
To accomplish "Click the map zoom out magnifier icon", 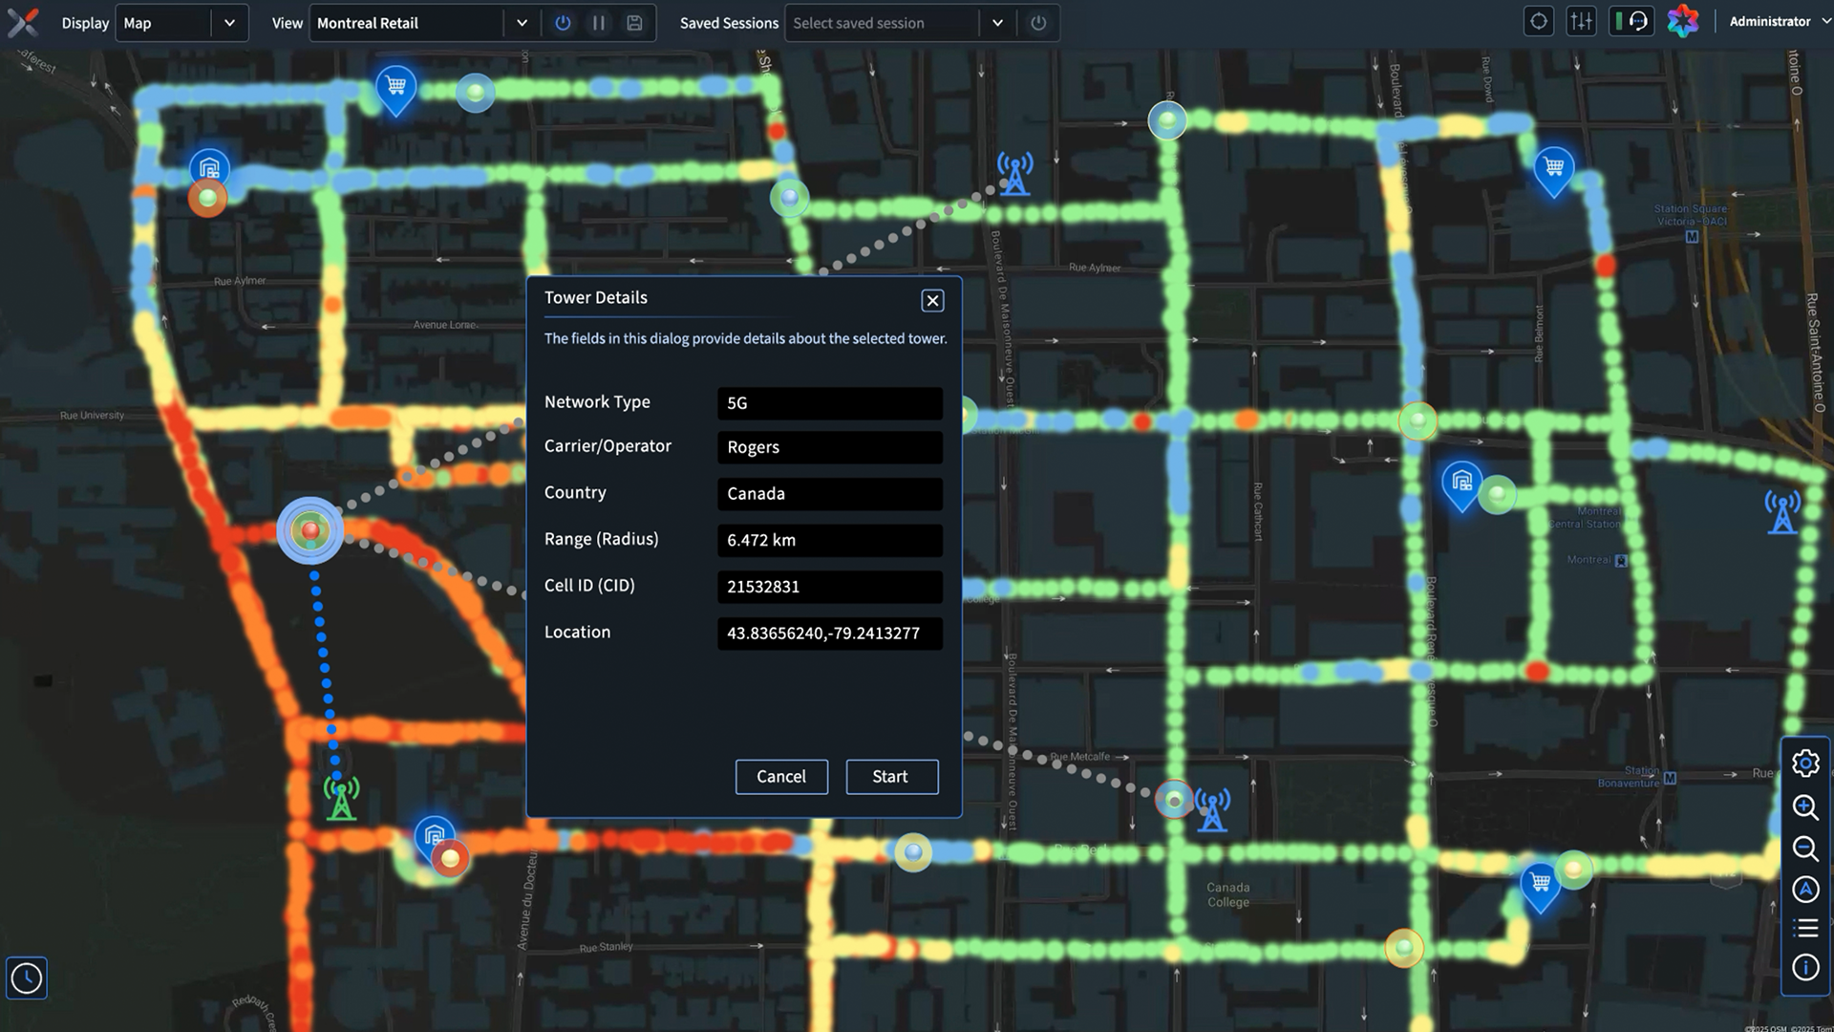I will [1804, 849].
